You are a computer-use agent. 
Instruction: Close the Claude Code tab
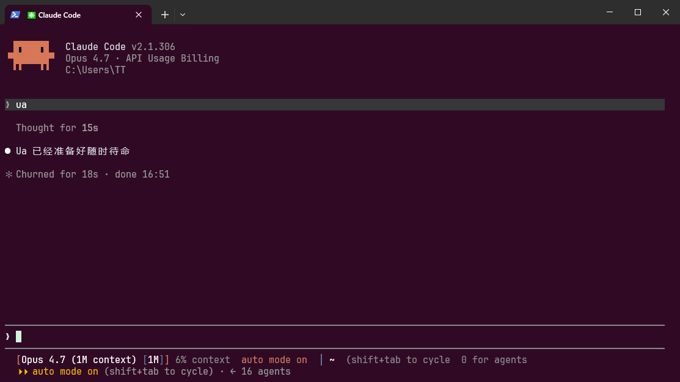click(x=139, y=15)
